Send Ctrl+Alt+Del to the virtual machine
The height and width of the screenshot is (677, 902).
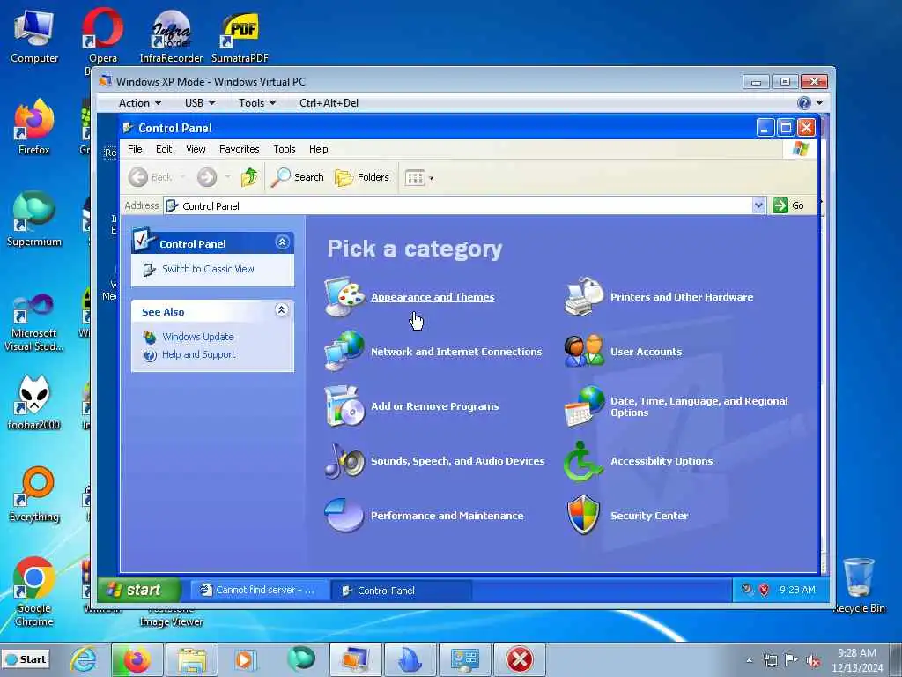329,103
